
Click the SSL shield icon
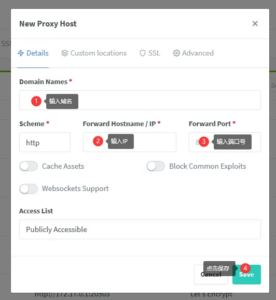[143, 53]
